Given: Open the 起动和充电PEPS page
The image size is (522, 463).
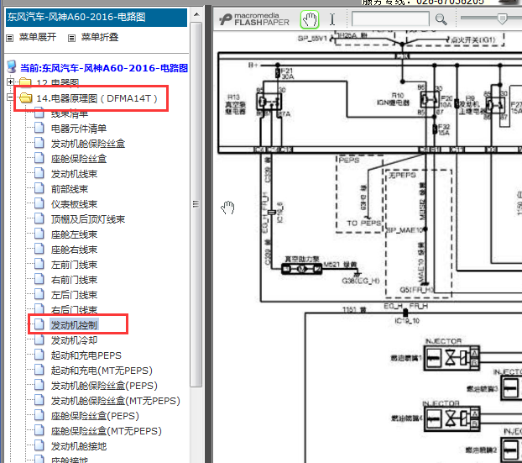Looking at the screenshot, I should [86, 355].
